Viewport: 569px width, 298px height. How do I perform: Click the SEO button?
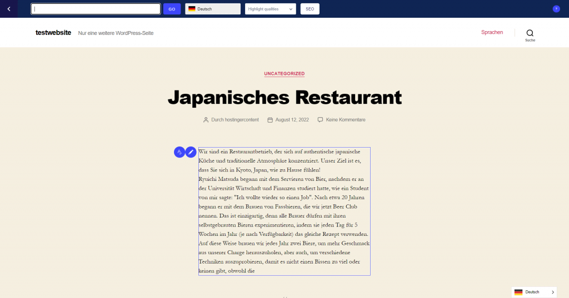coord(310,9)
